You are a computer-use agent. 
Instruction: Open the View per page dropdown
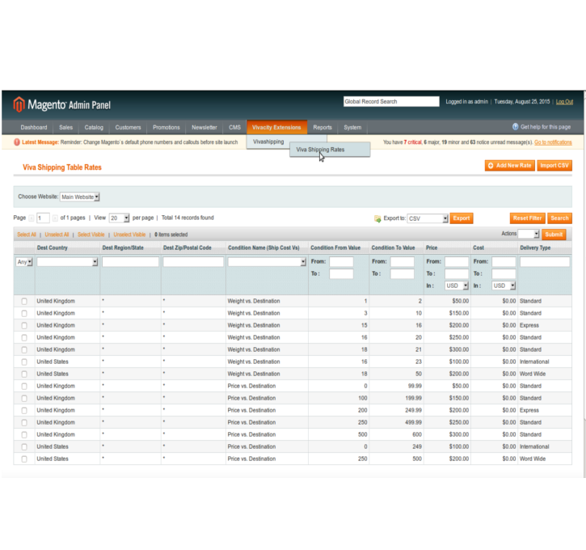(x=119, y=218)
